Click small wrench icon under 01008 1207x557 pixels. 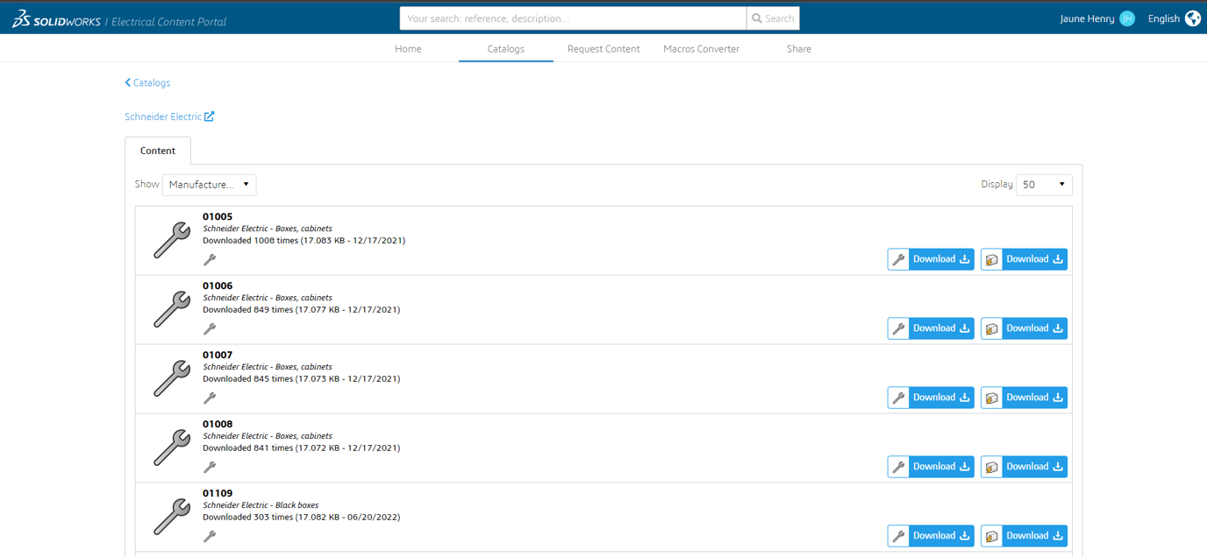210,468
